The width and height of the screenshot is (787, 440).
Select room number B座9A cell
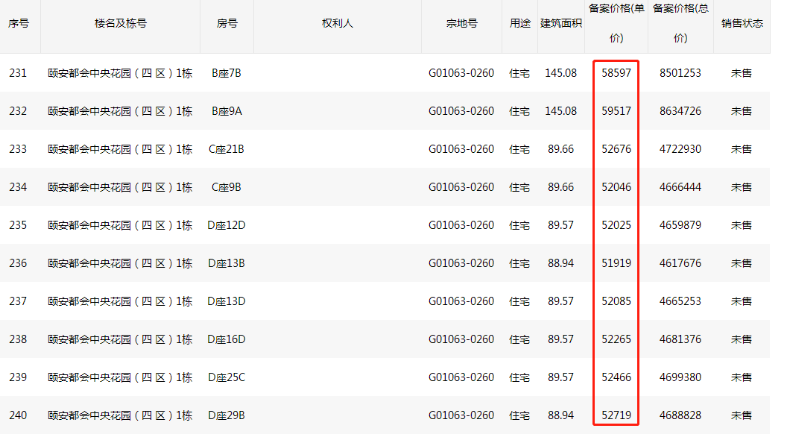coord(227,111)
